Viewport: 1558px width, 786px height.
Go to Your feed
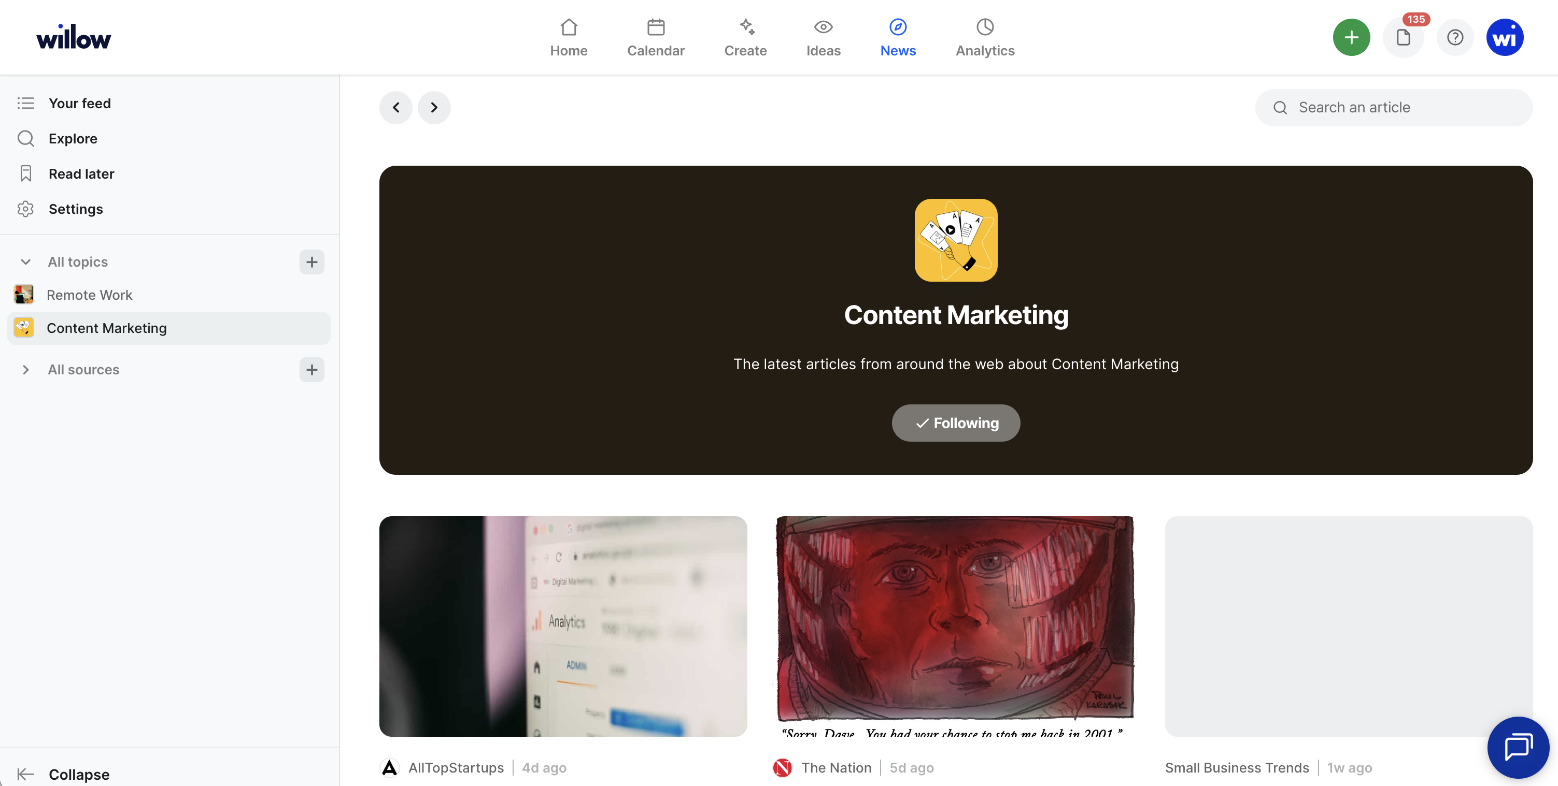[x=79, y=104]
